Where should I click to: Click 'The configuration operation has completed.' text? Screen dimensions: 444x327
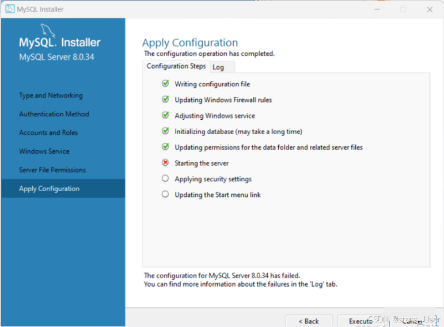pyautogui.click(x=209, y=54)
